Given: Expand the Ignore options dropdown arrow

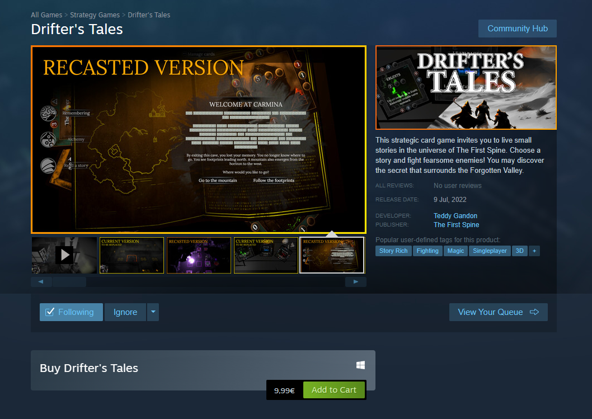Looking at the screenshot, I should coord(153,312).
